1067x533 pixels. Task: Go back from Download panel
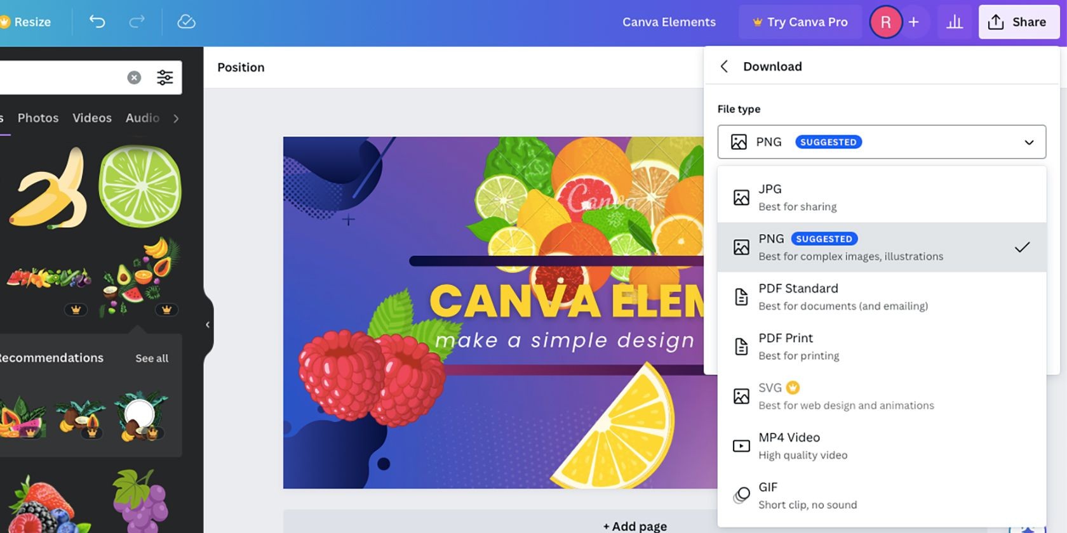[724, 67]
